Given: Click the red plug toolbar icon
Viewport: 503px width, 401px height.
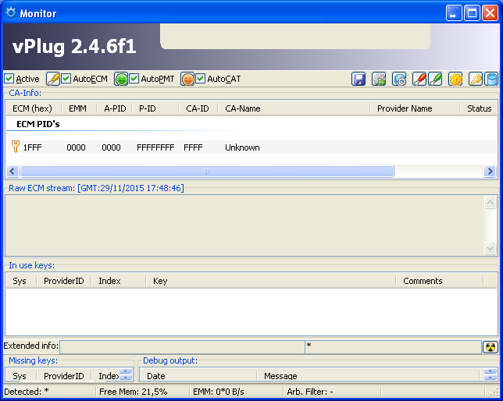Looking at the screenshot, I should point(419,79).
